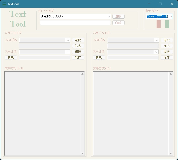Focus right subfolder new folder name field
178x160 pixels.
tap(133, 46)
